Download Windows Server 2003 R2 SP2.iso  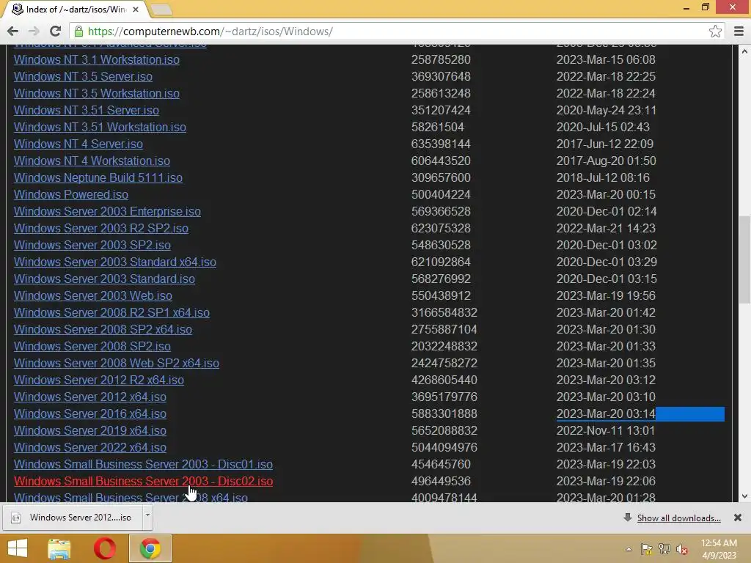[x=101, y=229]
